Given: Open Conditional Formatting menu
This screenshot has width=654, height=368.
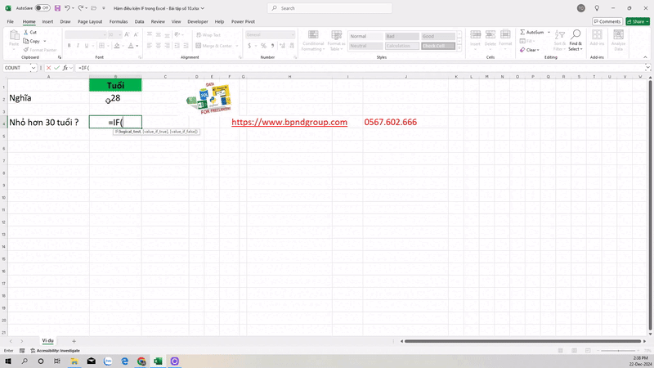Looking at the screenshot, I should [313, 40].
